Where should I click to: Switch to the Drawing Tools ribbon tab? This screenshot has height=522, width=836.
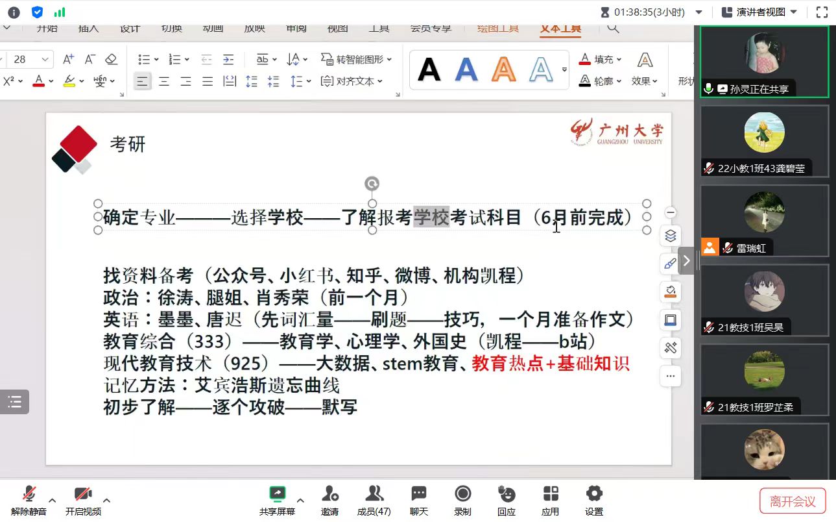pyautogui.click(x=498, y=29)
